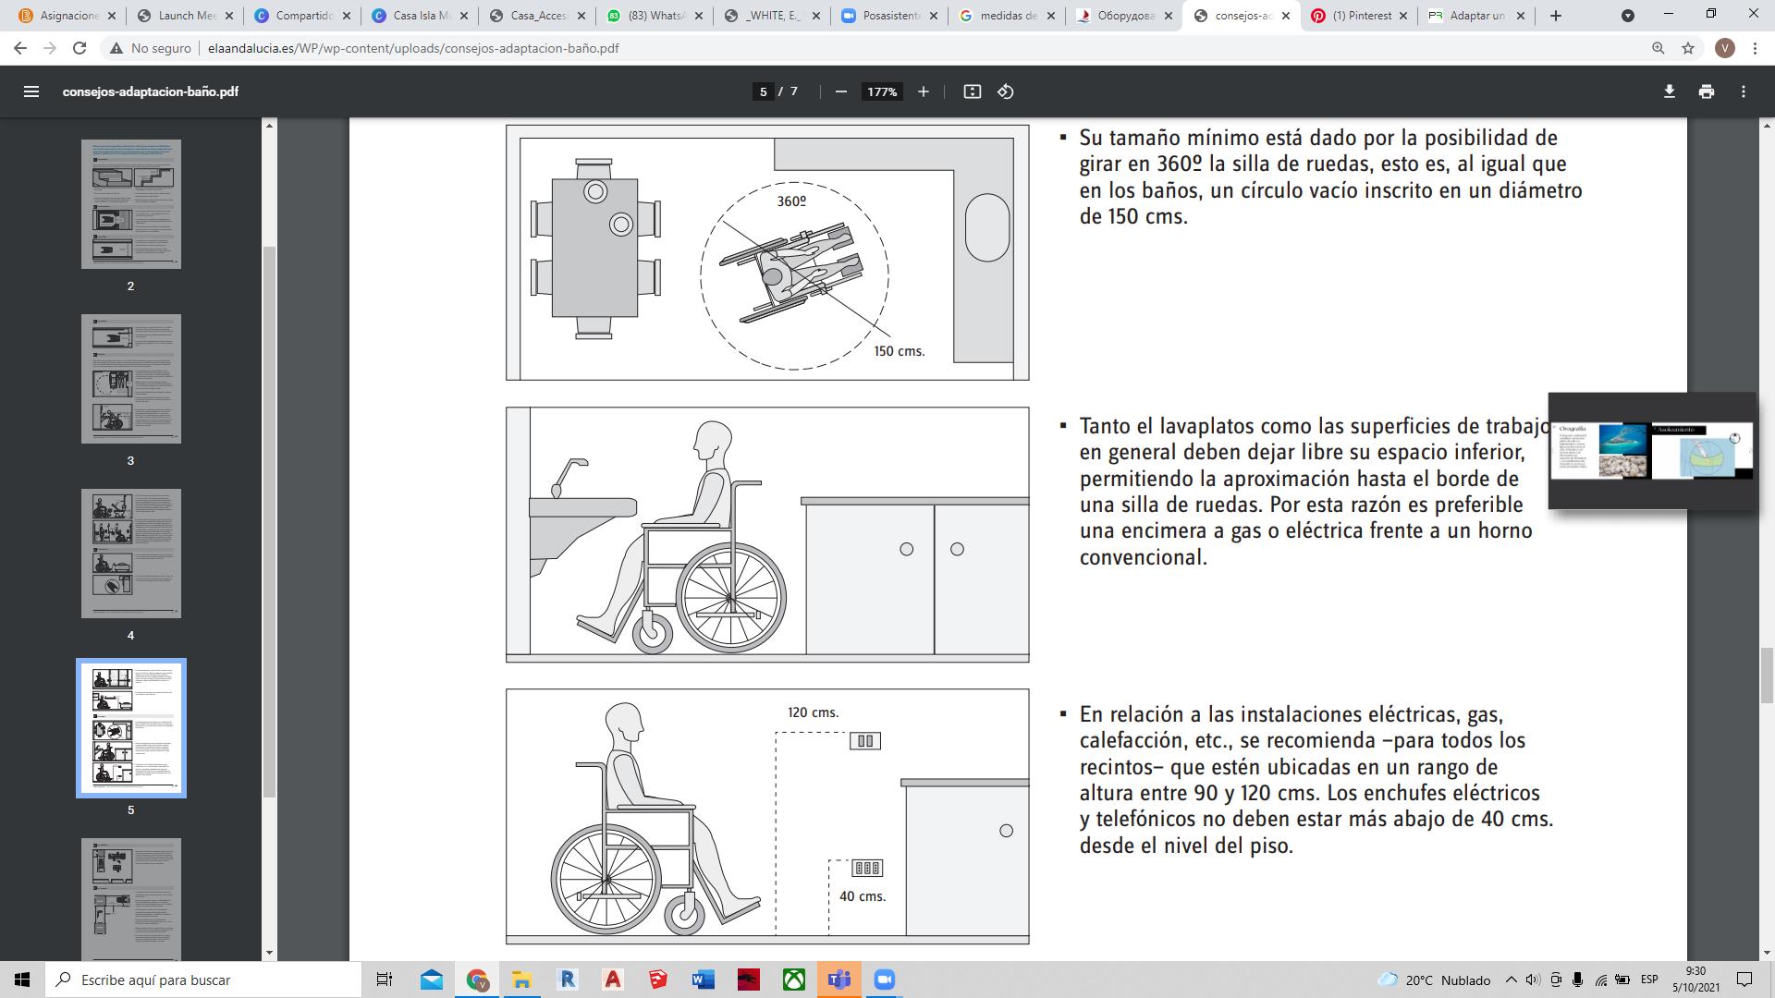Viewport: 1775px width, 998px height.
Task: Switch to the _WHITE, E_ tab
Action: (x=767, y=16)
